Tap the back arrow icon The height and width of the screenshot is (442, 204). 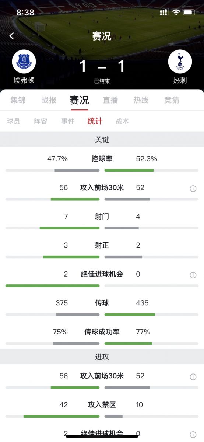pyautogui.click(x=12, y=36)
